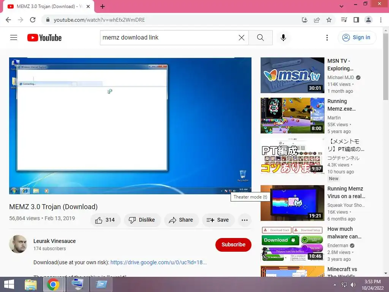View site information via the lock icon

[48, 20]
